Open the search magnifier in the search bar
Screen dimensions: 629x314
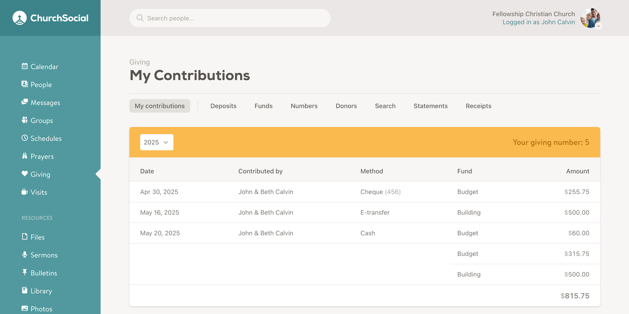tap(140, 18)
